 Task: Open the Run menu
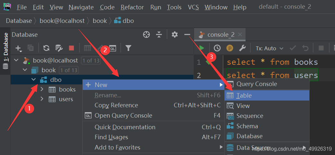pyautogui.click(x=156, y=7)
